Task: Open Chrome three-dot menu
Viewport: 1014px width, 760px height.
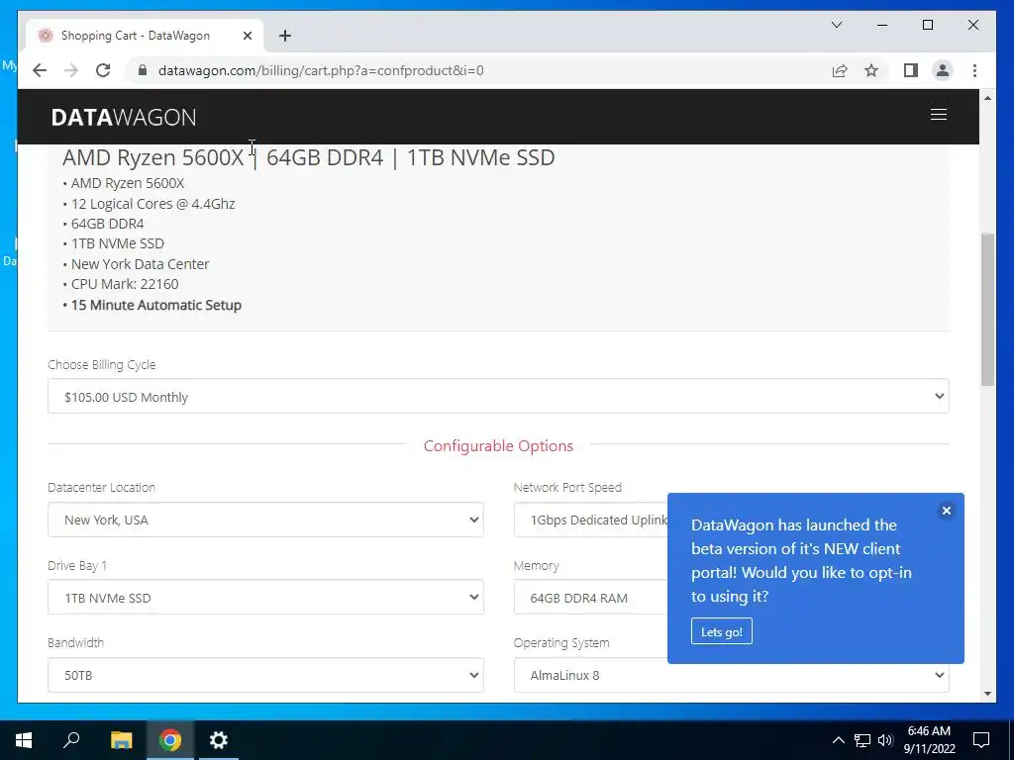Action: (974, 70)
